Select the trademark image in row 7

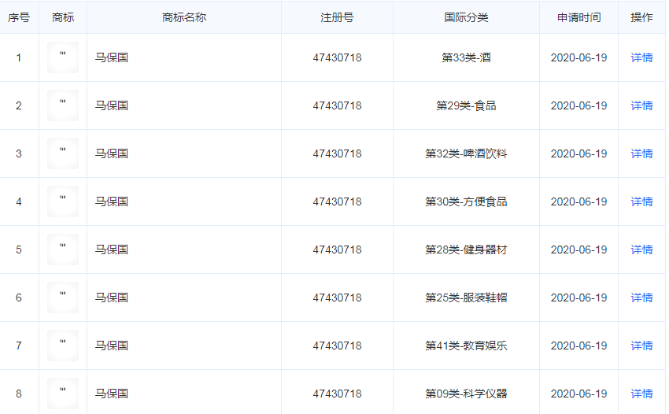pos(63,346)
